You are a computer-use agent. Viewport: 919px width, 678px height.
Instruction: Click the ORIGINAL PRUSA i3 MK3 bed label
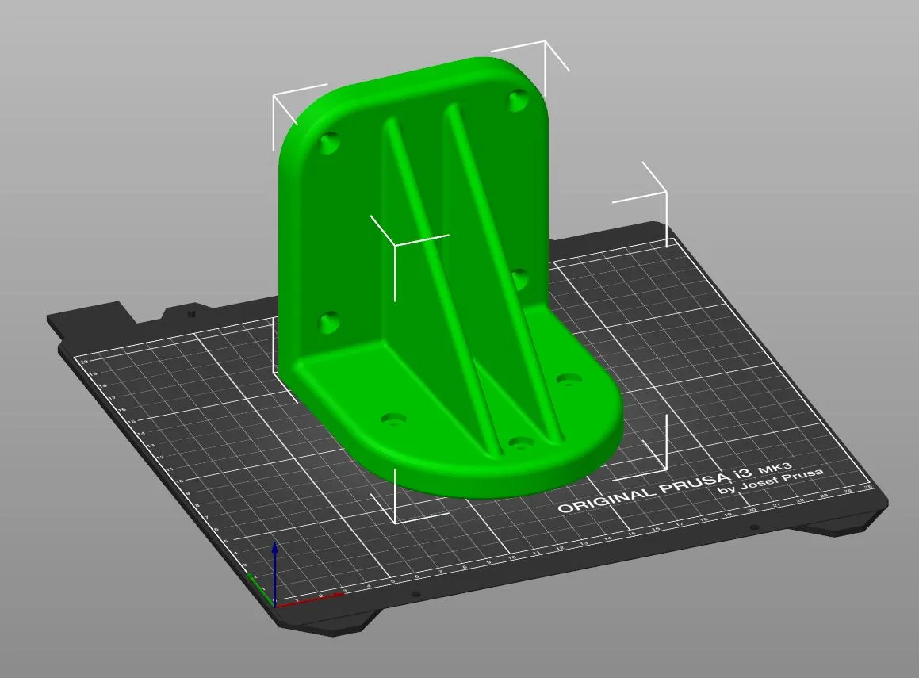674,488
